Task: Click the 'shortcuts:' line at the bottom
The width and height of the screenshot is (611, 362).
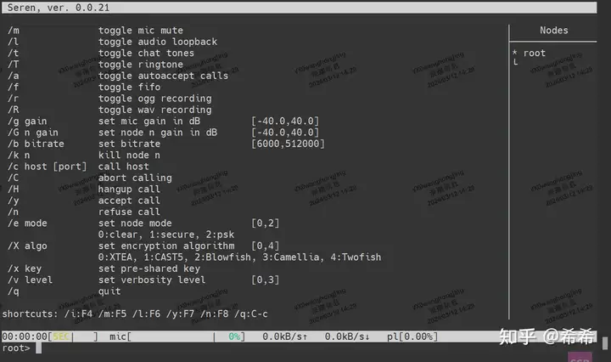Action: click(135, 314)
